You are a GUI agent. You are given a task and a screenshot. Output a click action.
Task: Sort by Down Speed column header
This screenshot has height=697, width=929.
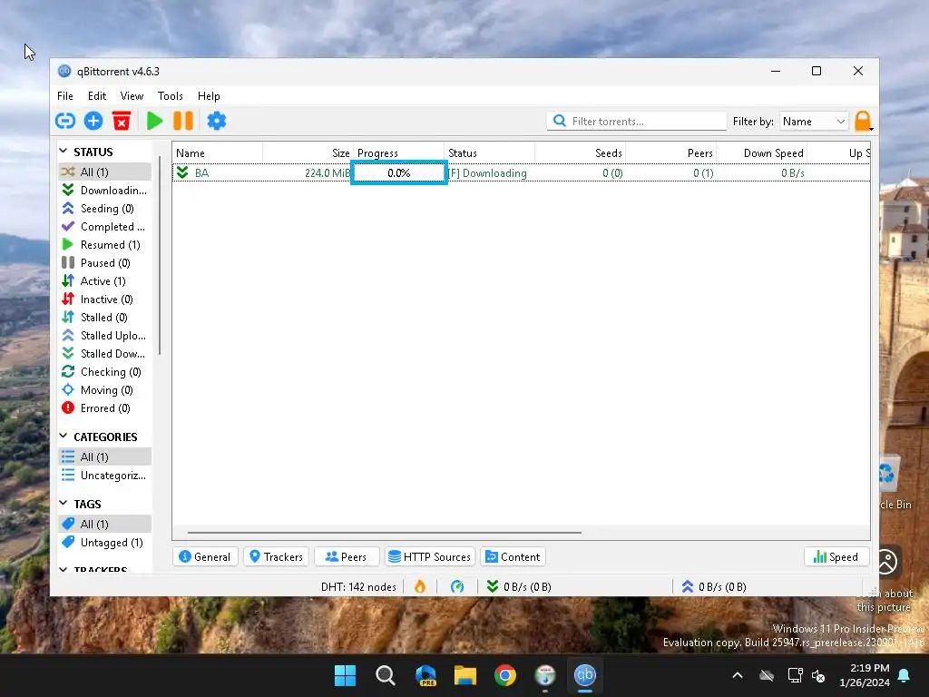pos(762,152)
